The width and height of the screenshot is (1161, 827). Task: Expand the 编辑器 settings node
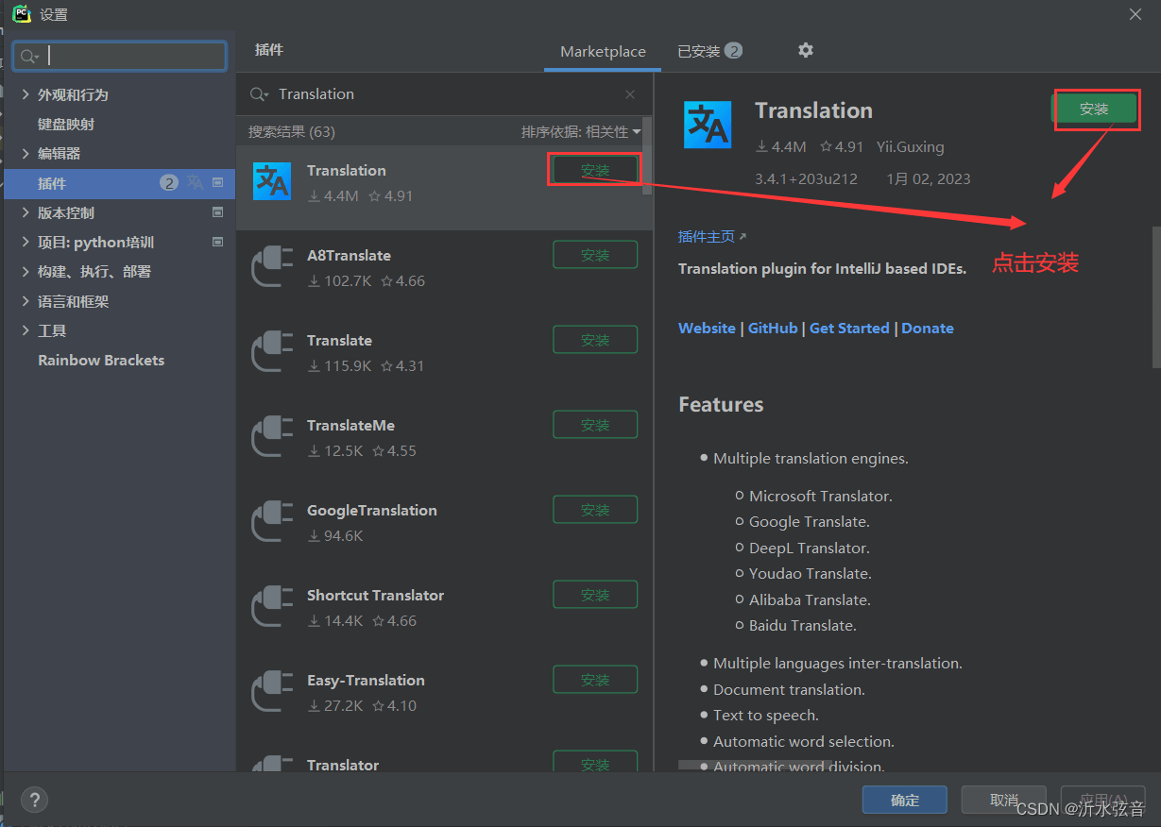pos(26,154)
